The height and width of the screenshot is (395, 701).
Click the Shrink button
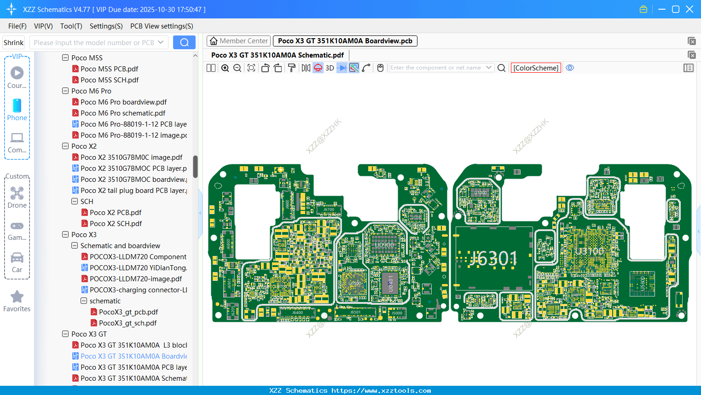point(13,42)
